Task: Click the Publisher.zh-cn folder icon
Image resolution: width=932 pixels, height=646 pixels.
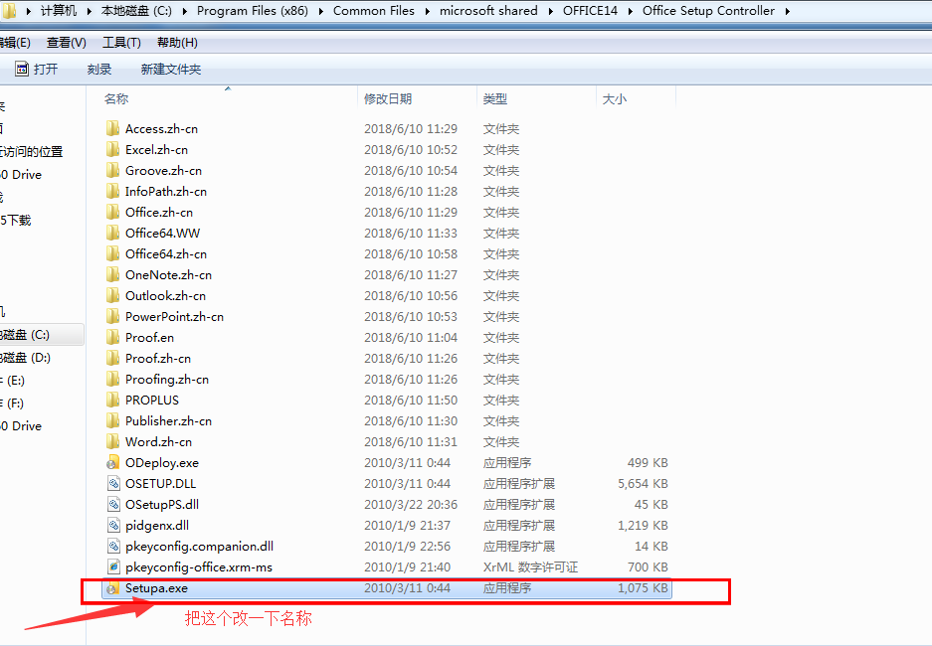Action: pos(112,420)
